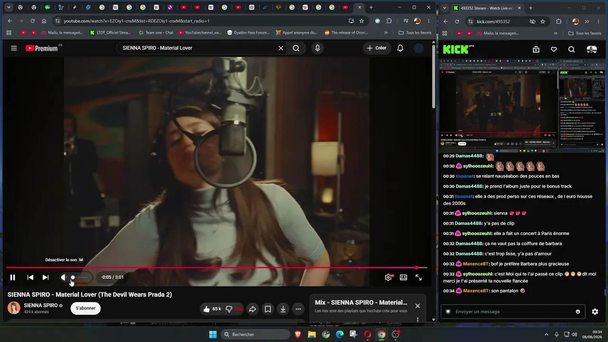This screenshot has height=342, width=608.
Task: Save the video to a playlist
Action: (x=268, y=309)
